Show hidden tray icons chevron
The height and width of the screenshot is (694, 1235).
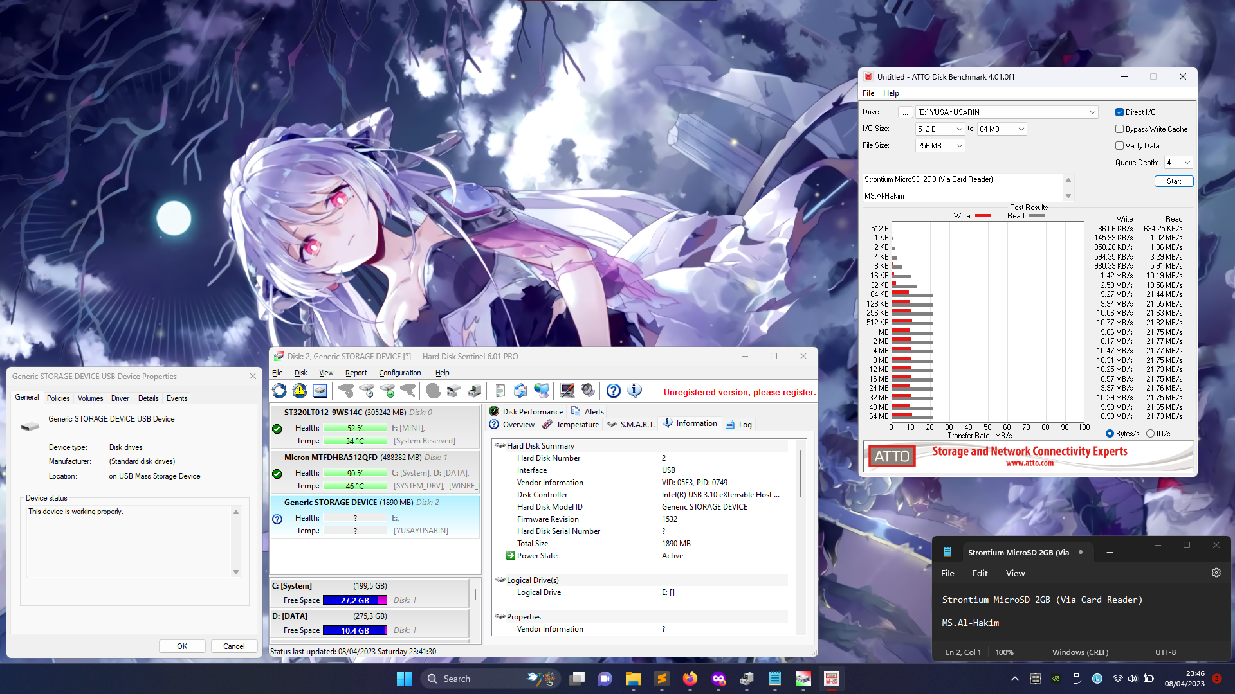pos(1015,679)
